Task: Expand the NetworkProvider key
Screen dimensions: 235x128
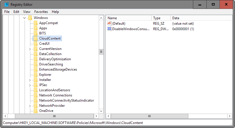Action: pyautogui.click(x=30, y=106)
